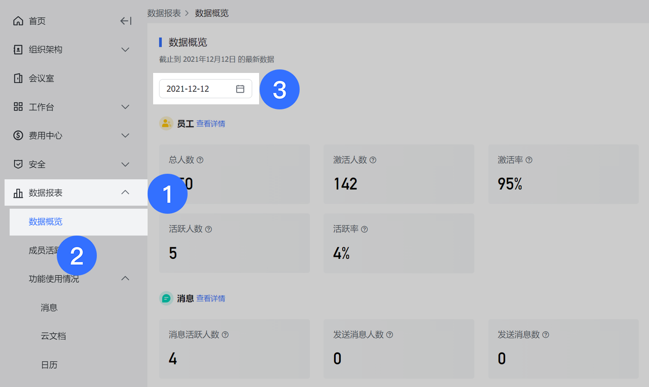The width and height of the screenshot is (649, 387).
Task: Click help icon beside 消息活跃人数
Action: [x=225, y=335]
